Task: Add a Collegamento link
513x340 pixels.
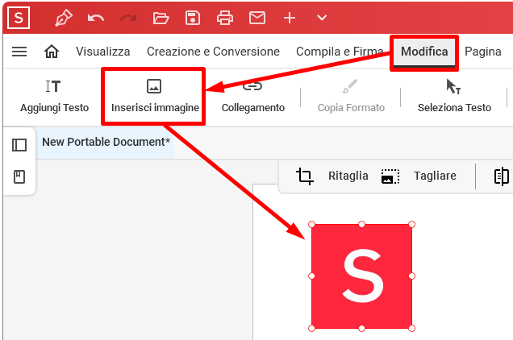Action: [253, 97]
